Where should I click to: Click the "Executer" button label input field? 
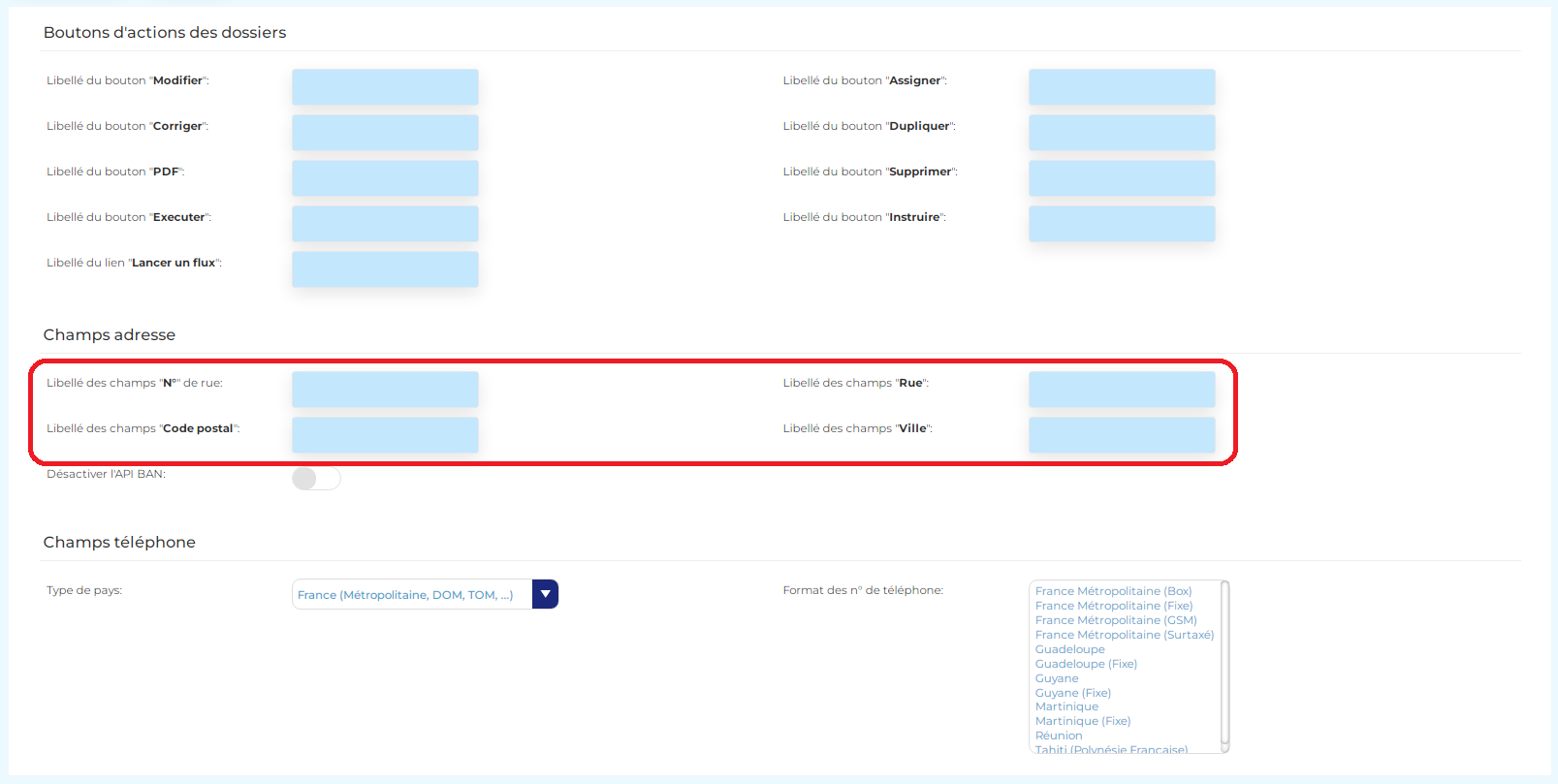pyautogui.click(x=385, y=223)
